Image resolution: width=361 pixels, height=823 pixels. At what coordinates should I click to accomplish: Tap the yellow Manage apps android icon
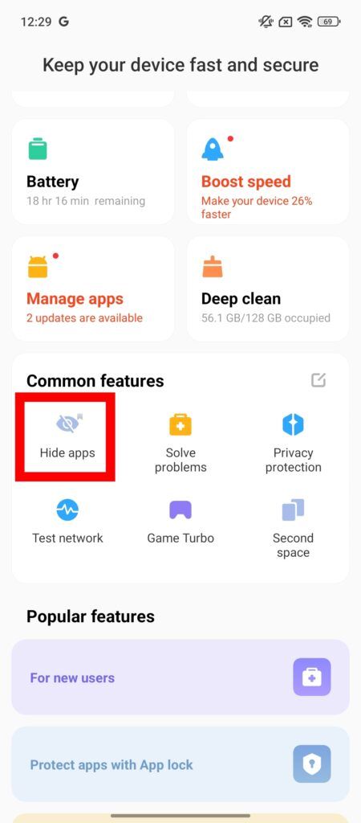tap(38, 266)
